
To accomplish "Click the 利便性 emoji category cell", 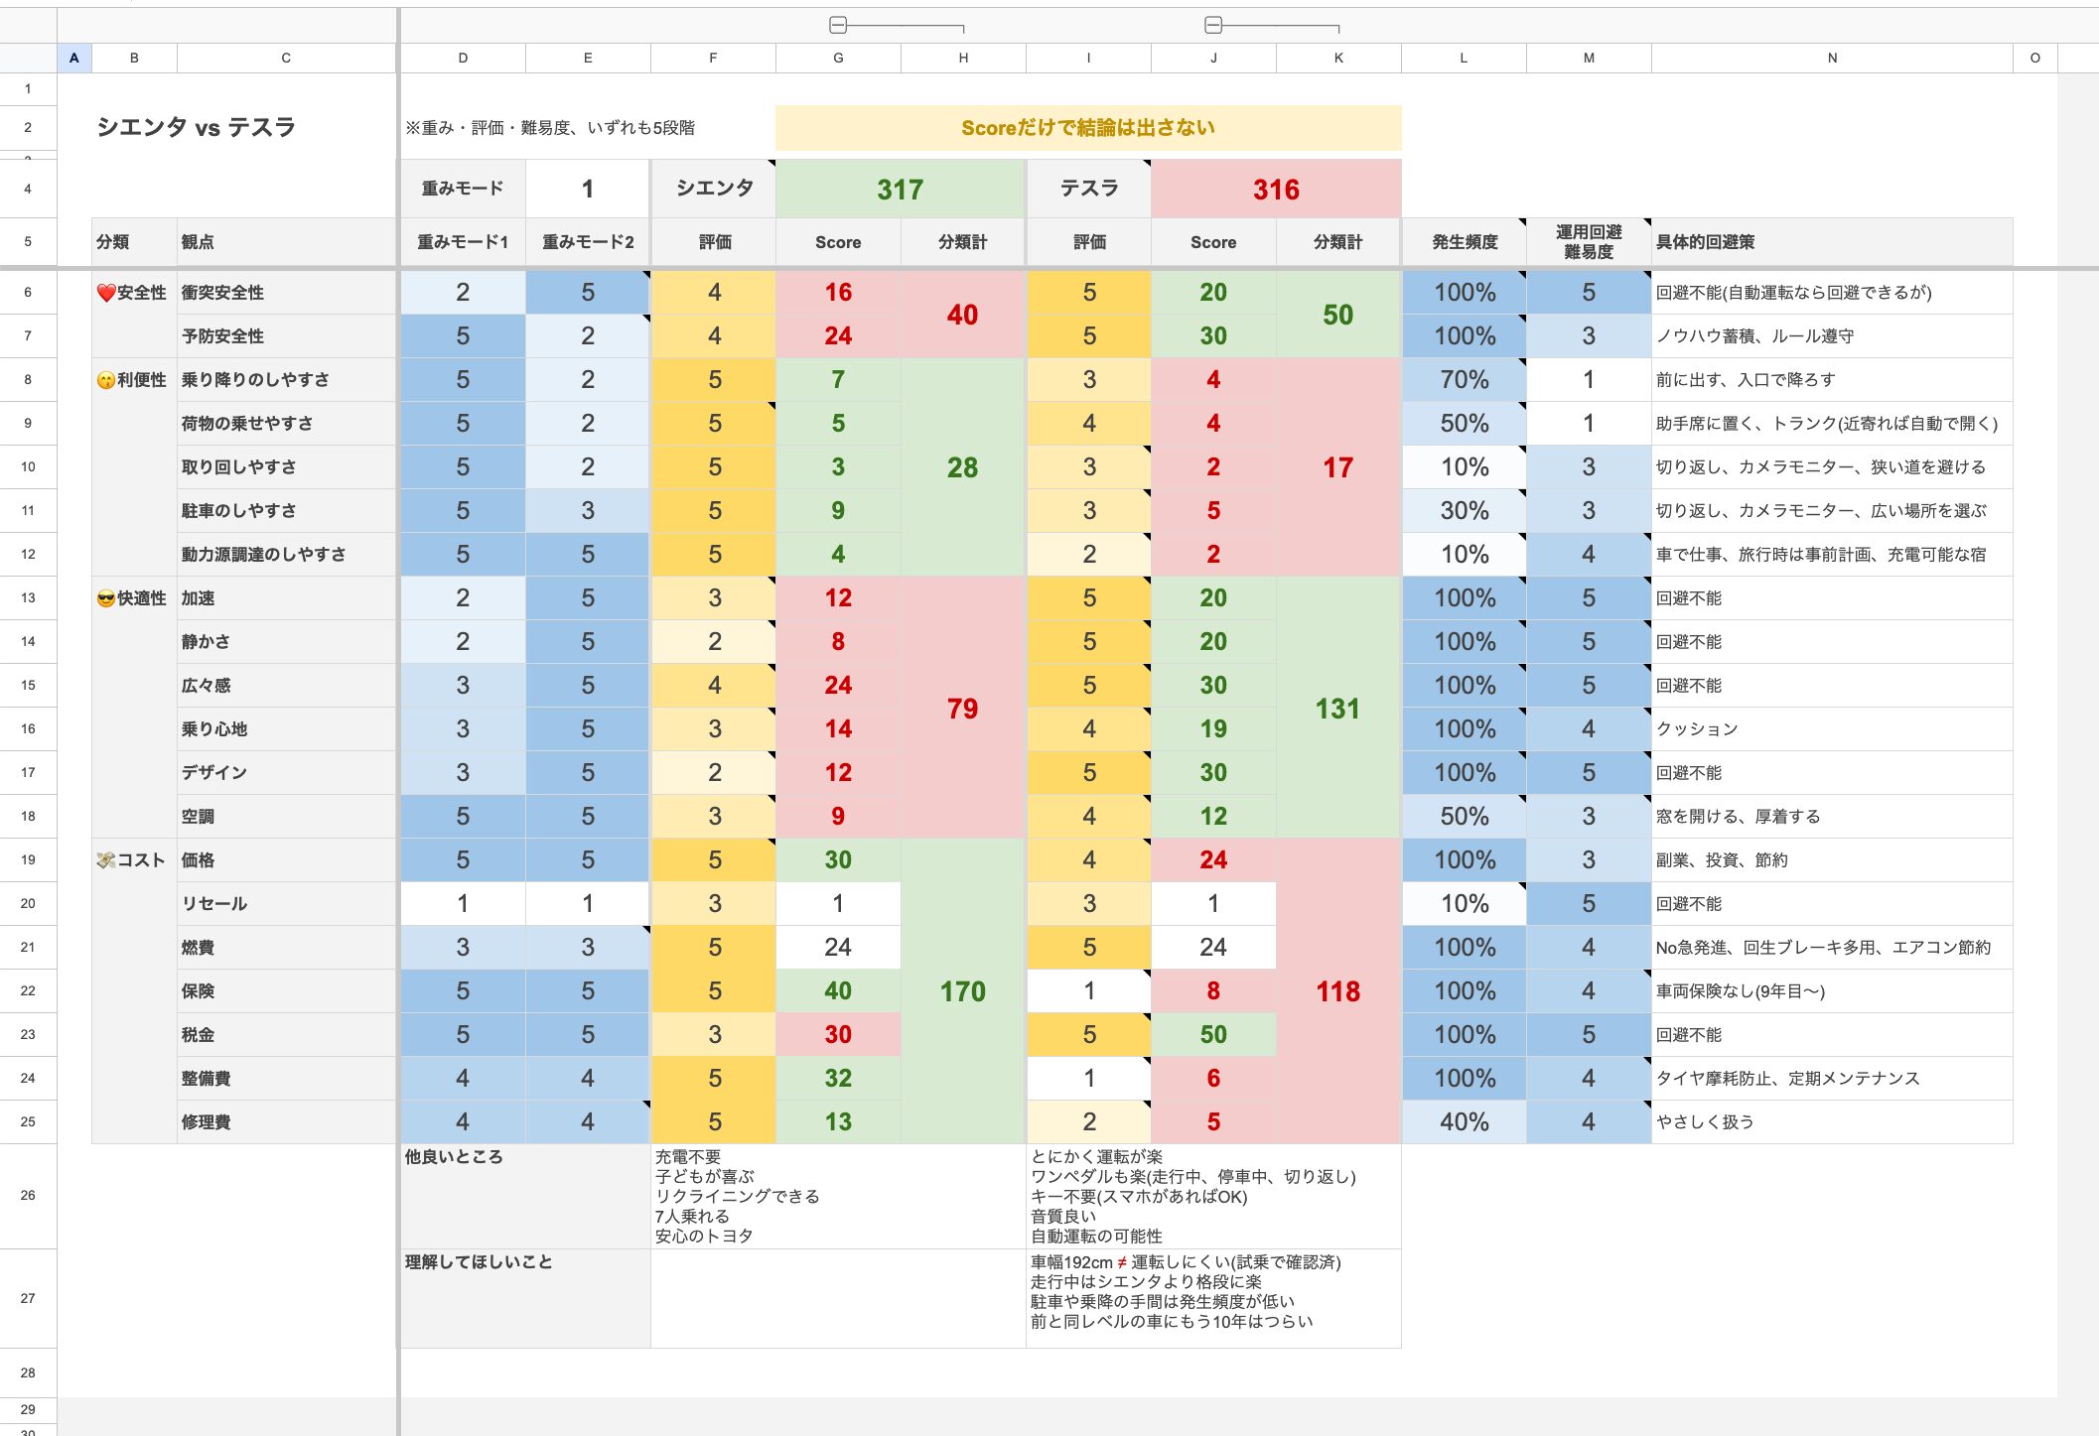I will point(133,380).
